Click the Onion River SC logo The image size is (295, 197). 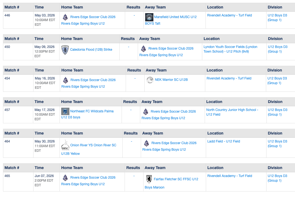[65, 145]
